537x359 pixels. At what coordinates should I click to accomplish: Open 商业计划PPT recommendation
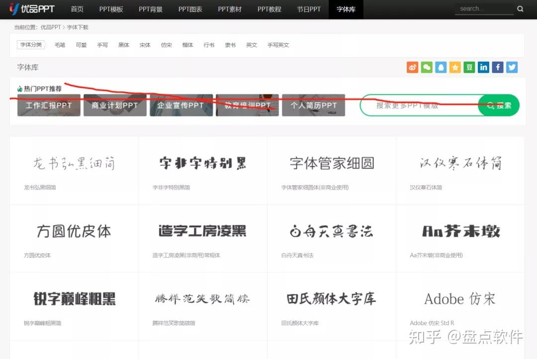point(115,105)
